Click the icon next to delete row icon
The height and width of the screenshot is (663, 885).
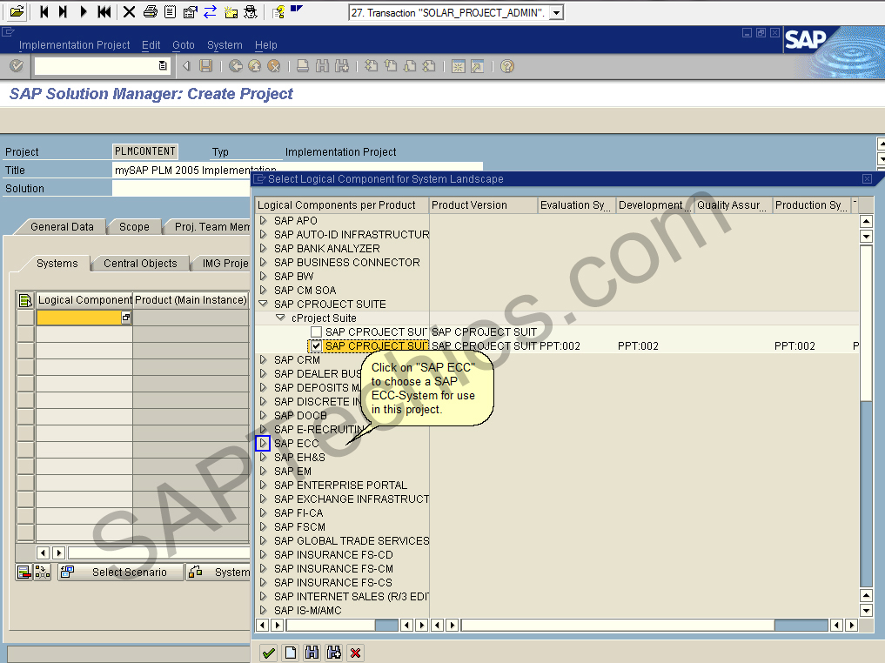[x=43, y=573]
